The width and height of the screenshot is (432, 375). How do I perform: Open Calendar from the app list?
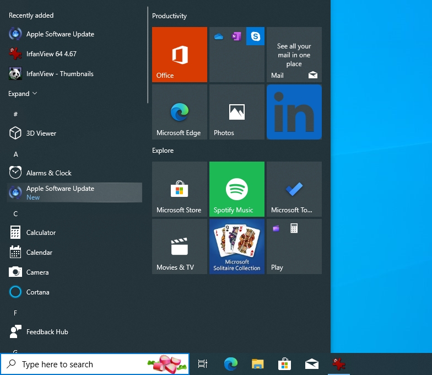coord(74,253)
